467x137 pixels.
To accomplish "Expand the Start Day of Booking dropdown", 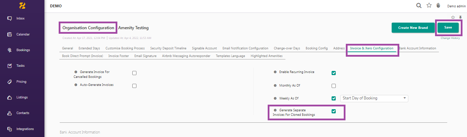I will pyautogui.click(x=374, y=98).
